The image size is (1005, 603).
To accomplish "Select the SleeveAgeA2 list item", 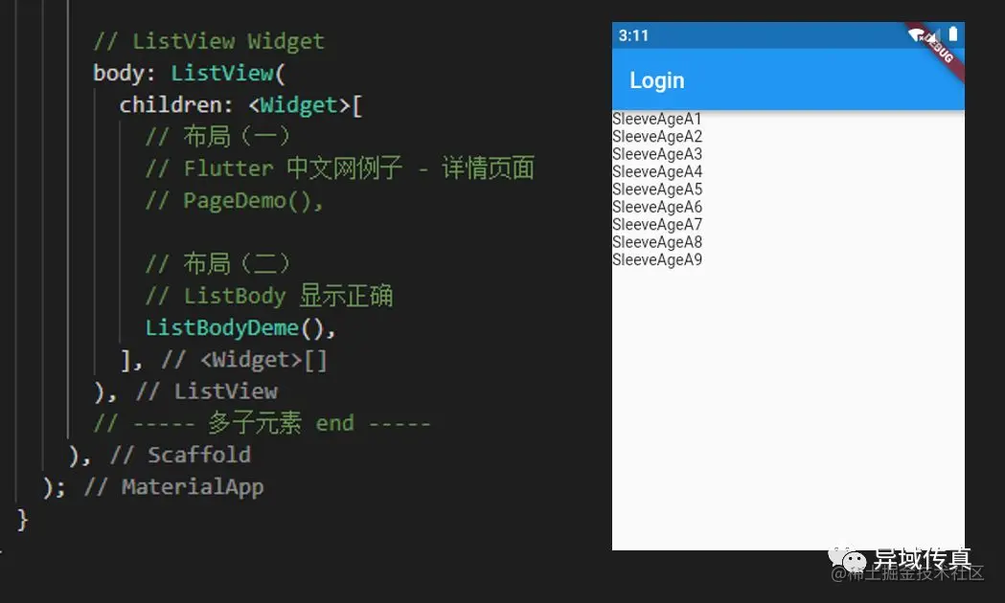I will (x=657, y=136).
